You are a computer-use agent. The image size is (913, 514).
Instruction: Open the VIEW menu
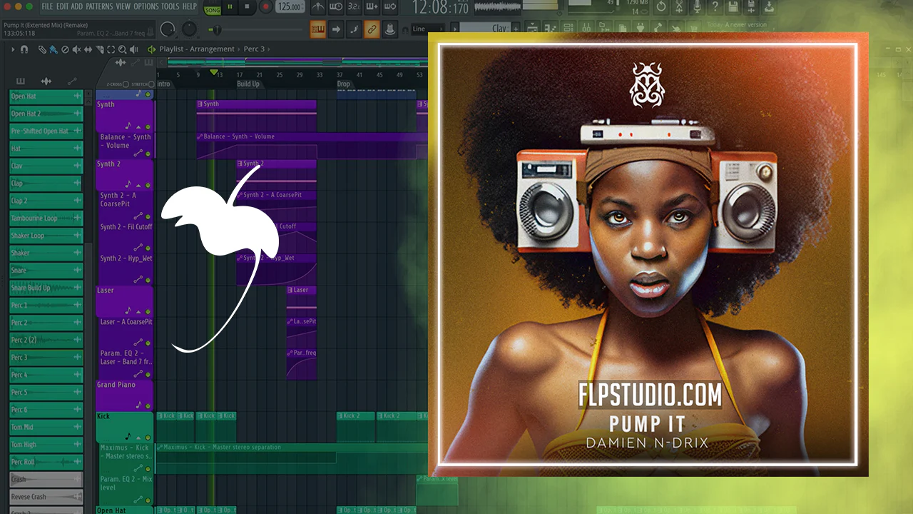(x=123, y=6)
